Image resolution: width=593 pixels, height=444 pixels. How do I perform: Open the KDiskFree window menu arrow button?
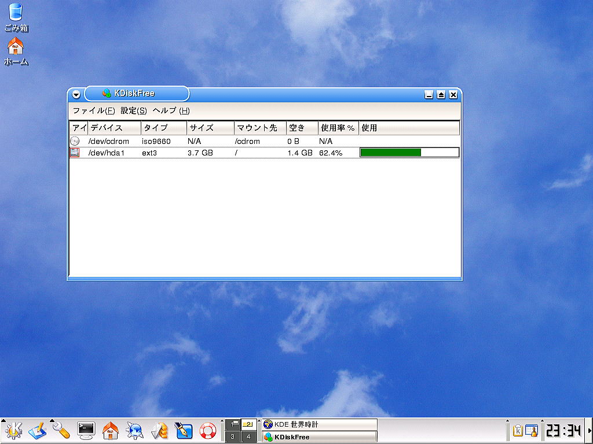click(x=76, y=94)
